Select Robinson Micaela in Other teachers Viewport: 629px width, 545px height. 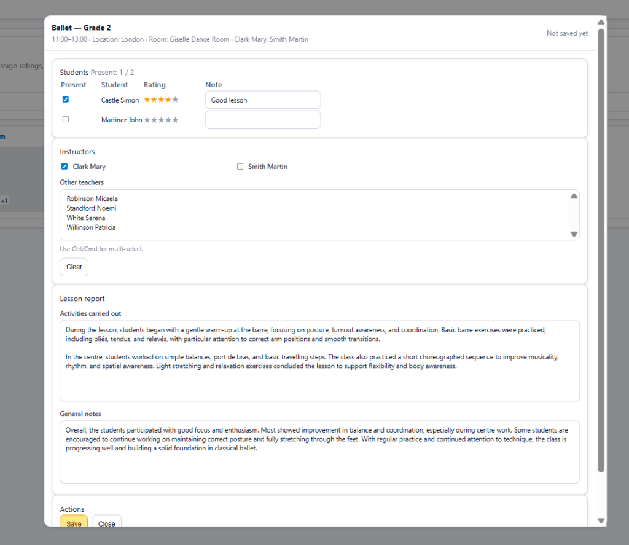coord(92,198)
